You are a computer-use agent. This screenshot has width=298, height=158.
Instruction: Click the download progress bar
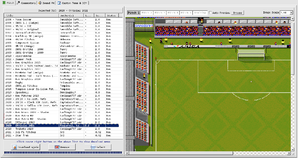click(63, 153)
